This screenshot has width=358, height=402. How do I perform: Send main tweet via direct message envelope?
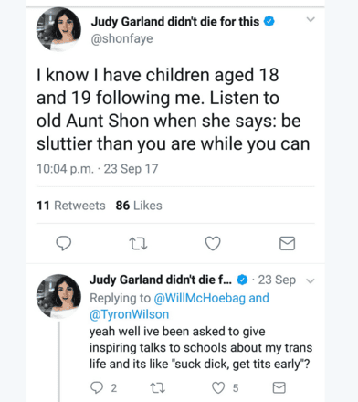[x=287, y=243]
